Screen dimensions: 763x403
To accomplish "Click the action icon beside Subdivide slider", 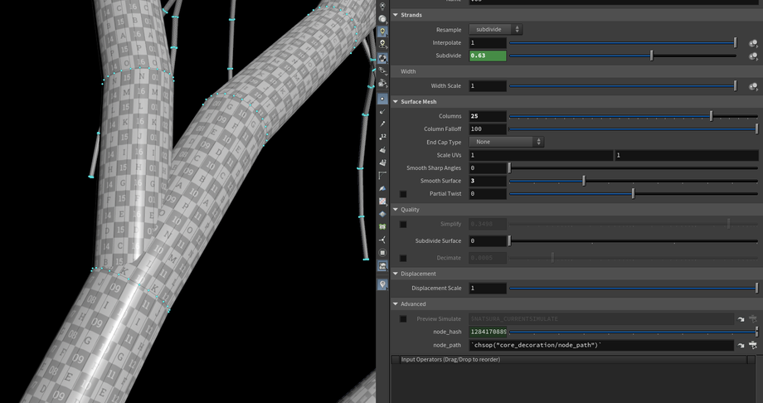I will click(752, 56).
